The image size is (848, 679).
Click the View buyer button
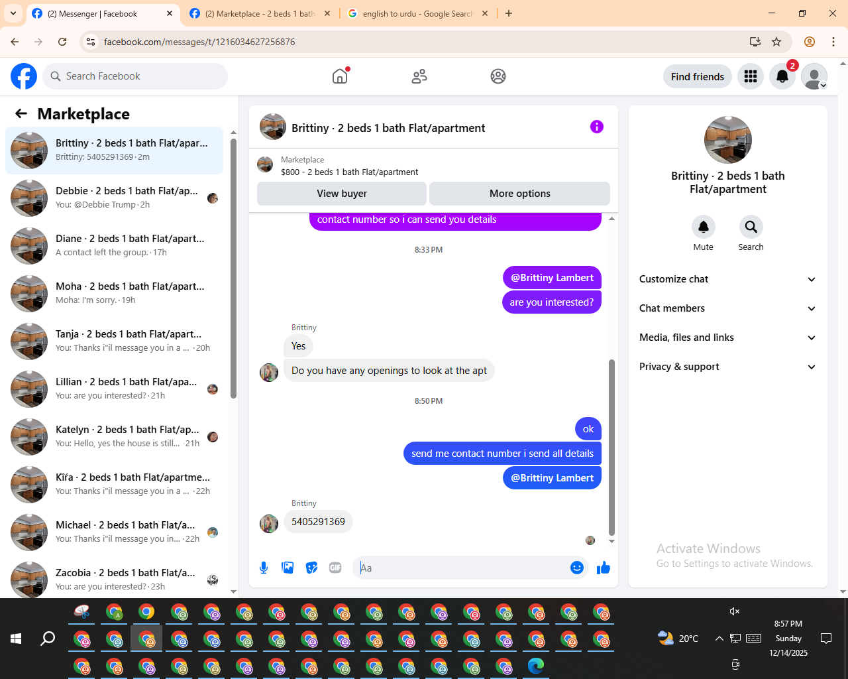coord(342,194)
